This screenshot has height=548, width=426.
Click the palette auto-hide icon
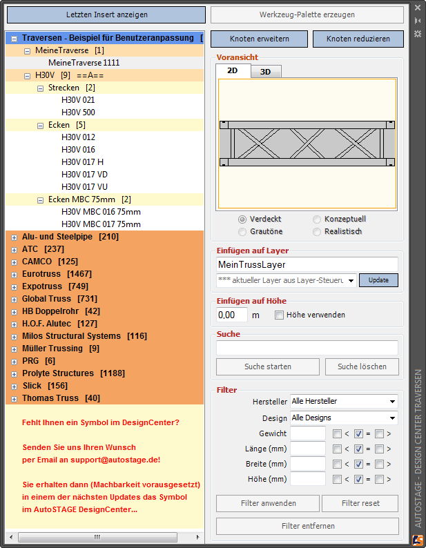coord(418,21)
